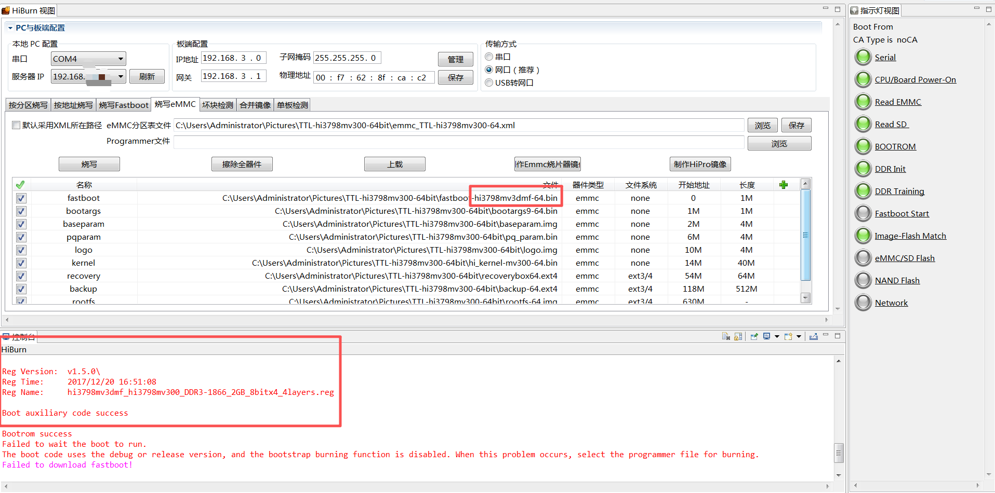Screen dimensions: 995x493
Task: Click the eMMC分区表文件 path field
Action: (459, 125)
